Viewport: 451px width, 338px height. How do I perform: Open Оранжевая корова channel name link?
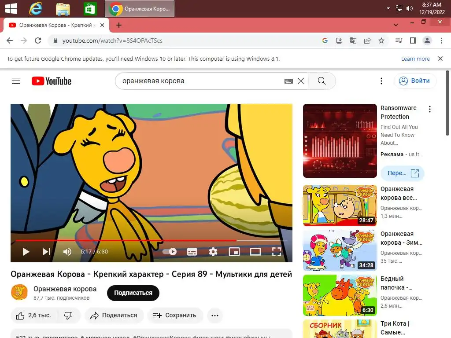(65, 289)
